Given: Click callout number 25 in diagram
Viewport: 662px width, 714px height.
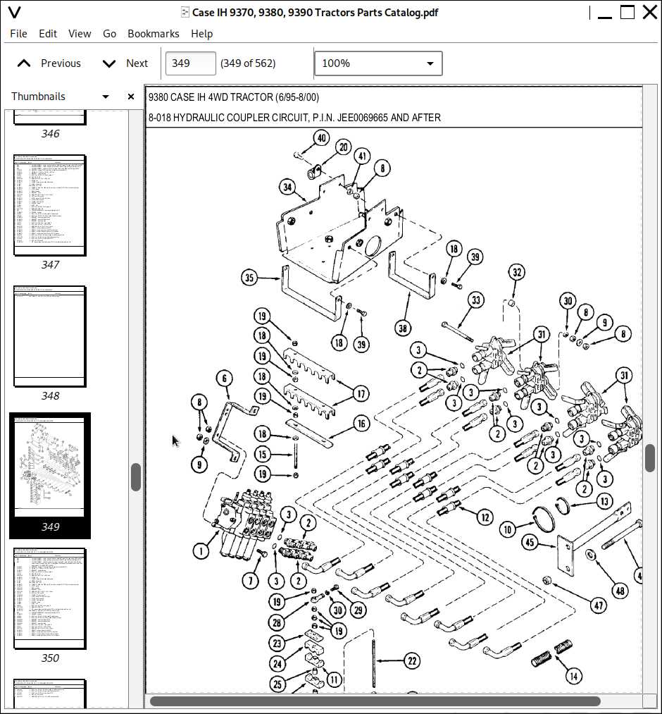Looking at the screenshot, I should pyautogui.click(x=277, y=684).
